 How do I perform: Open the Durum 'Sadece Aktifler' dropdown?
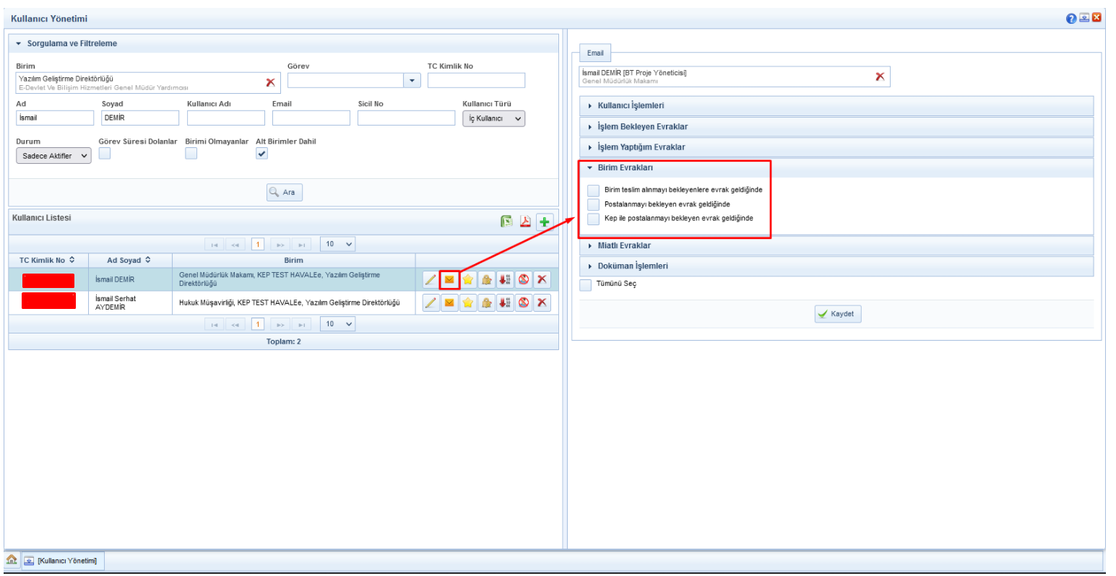[53, 156]
